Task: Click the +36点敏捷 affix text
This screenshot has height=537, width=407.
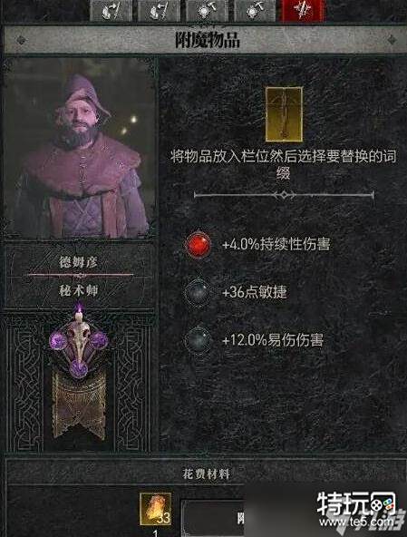Action: tap(255, 292)
